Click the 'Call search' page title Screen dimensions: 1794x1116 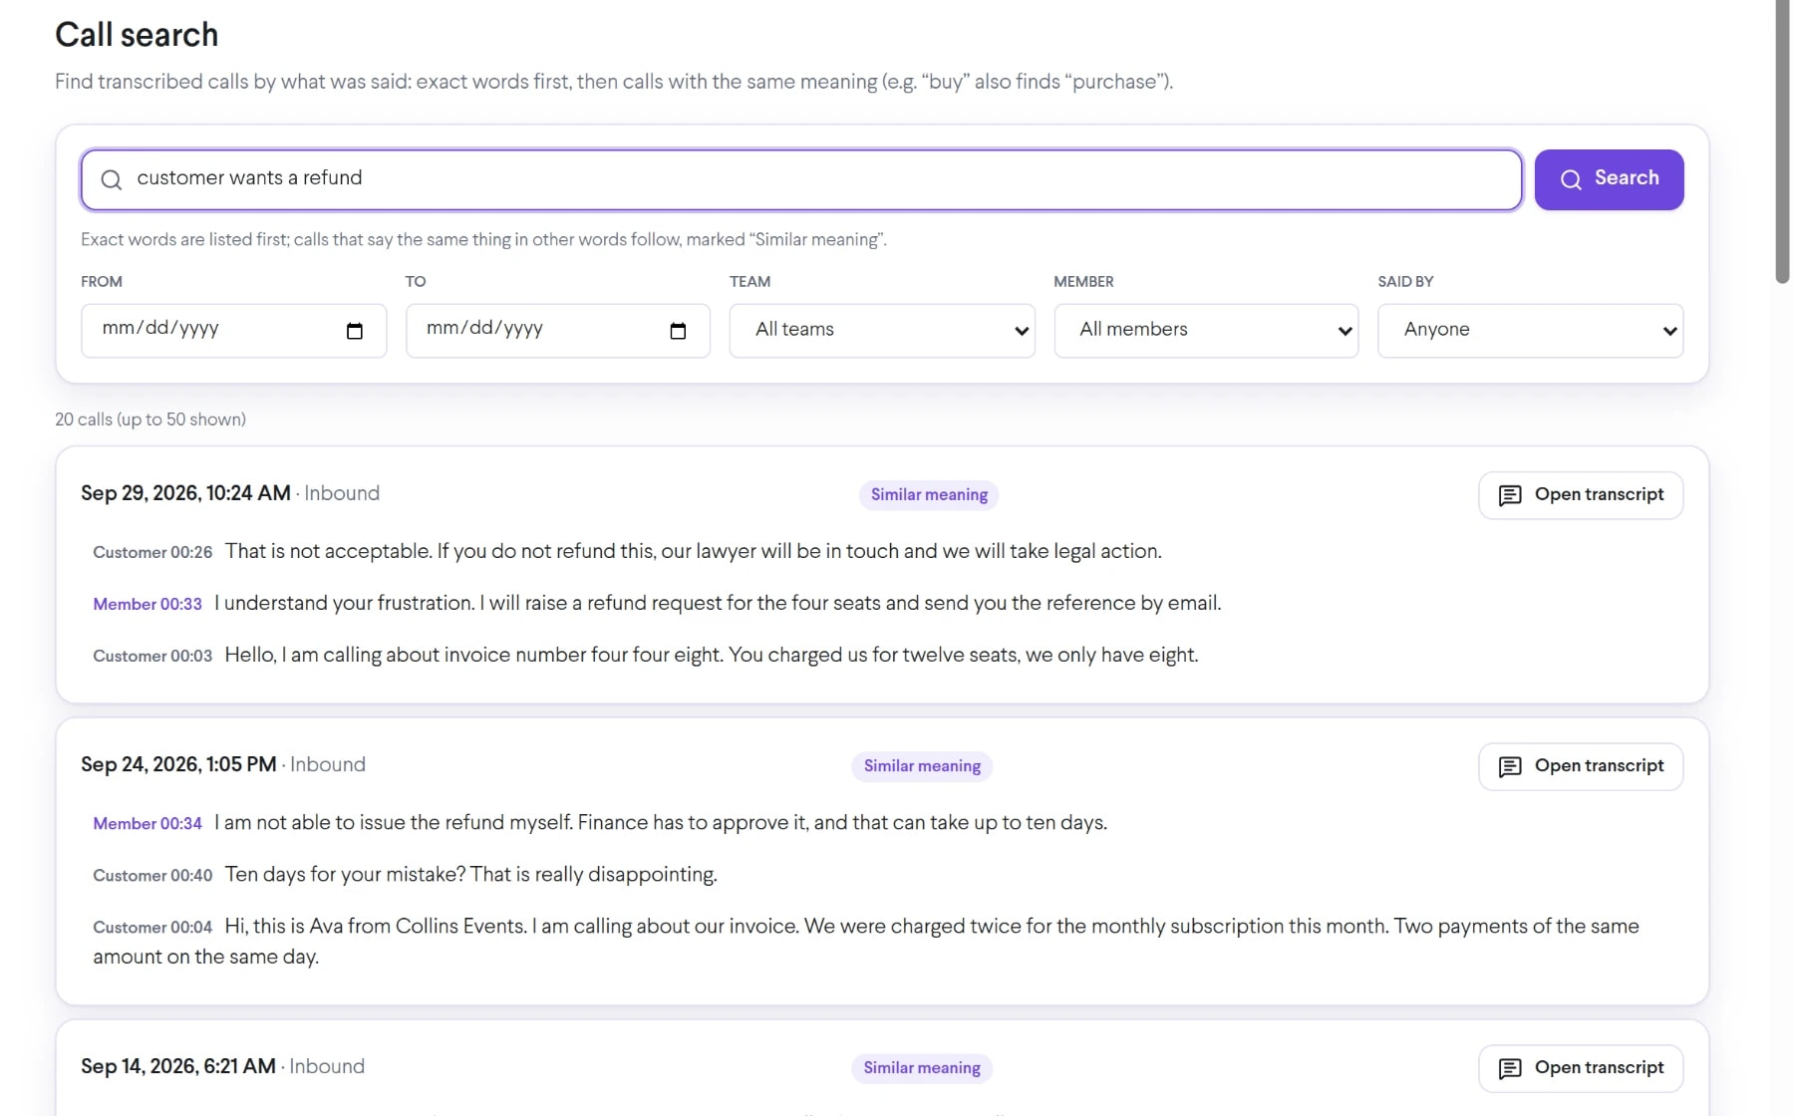click(x=137, y=35)
